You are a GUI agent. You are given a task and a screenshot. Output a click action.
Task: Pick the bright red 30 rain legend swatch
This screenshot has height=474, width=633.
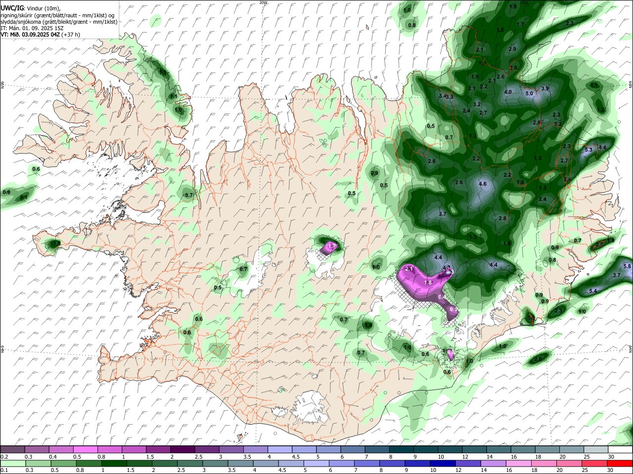pos(620,463)
